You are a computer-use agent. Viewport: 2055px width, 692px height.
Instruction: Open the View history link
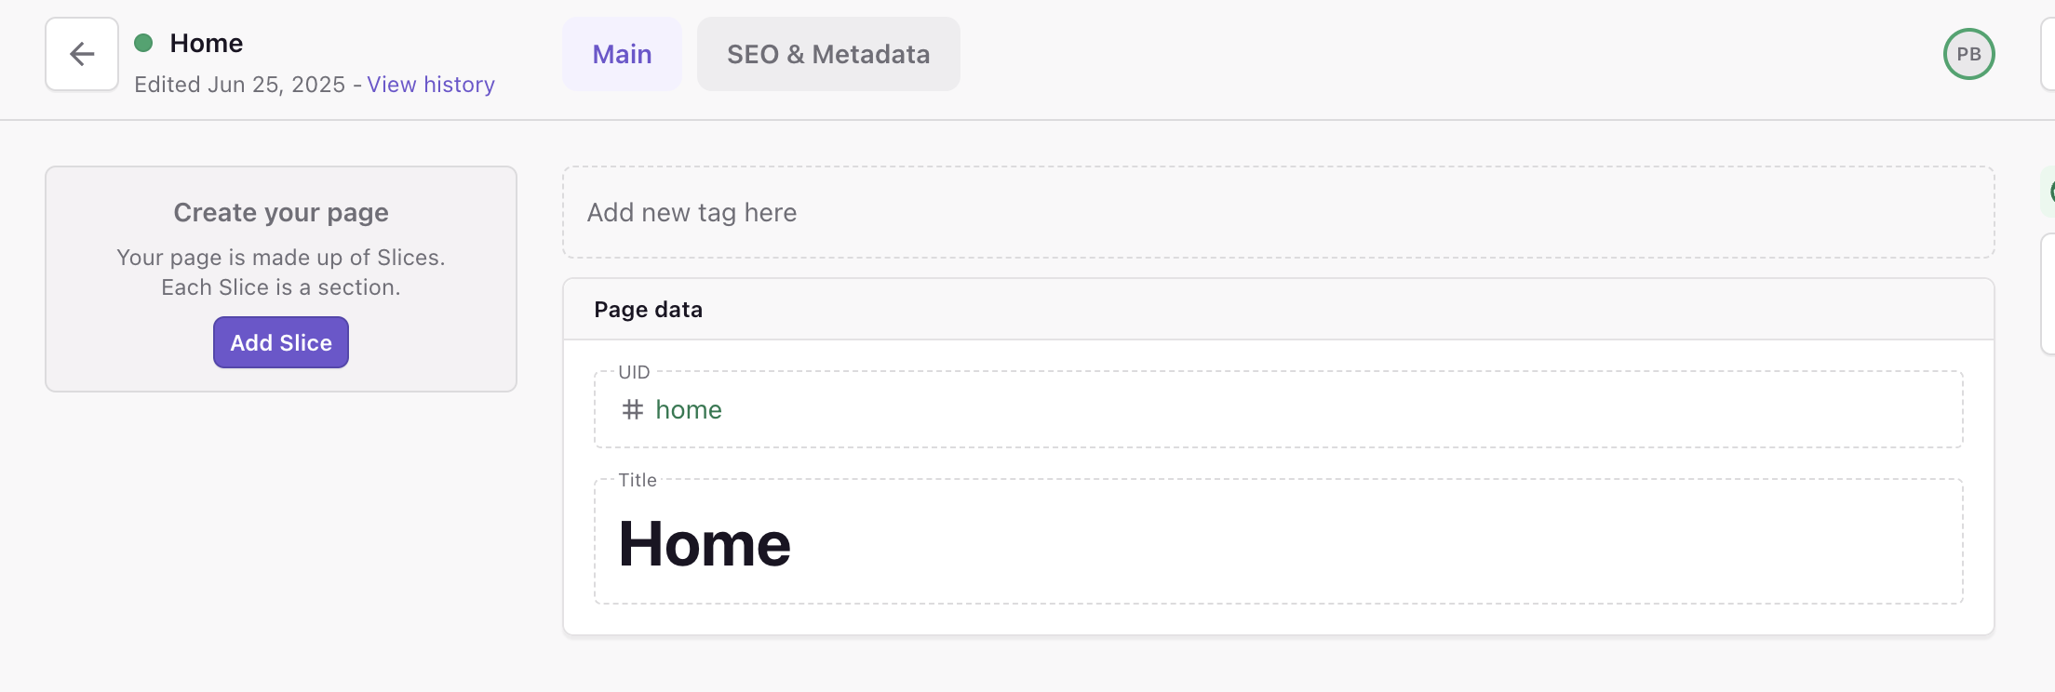[431, 85]
